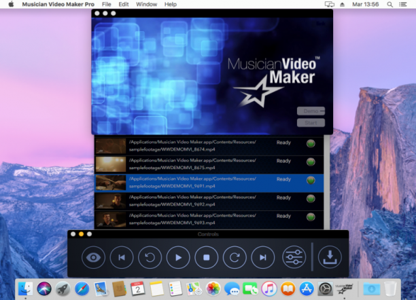Click the clip list vertical scrollbar
Viewport: 416px width, 300px height.
(326, 183)
